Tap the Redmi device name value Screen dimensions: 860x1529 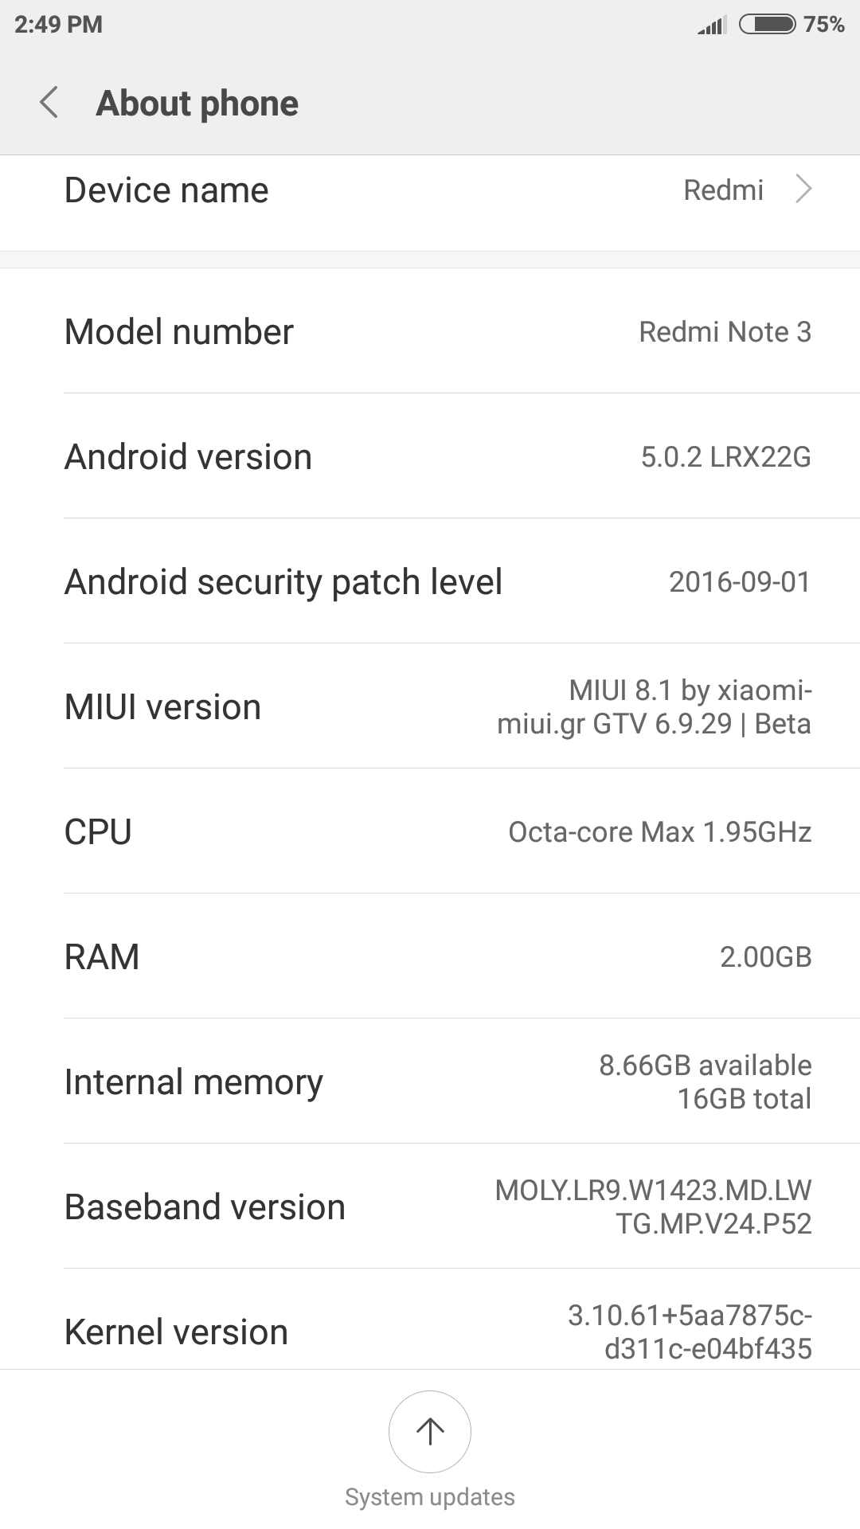point(723,190)
